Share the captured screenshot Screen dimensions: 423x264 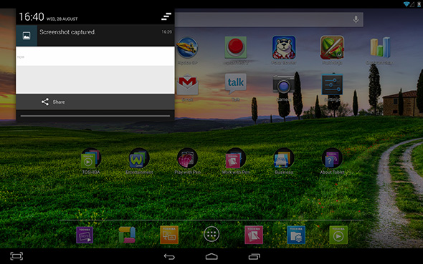[53, 102]
